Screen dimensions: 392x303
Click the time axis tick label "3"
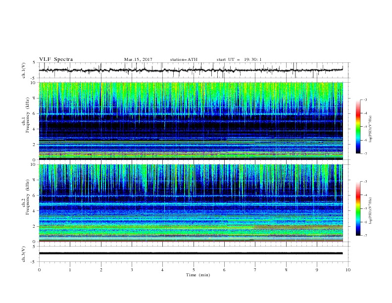click(132, 270)
